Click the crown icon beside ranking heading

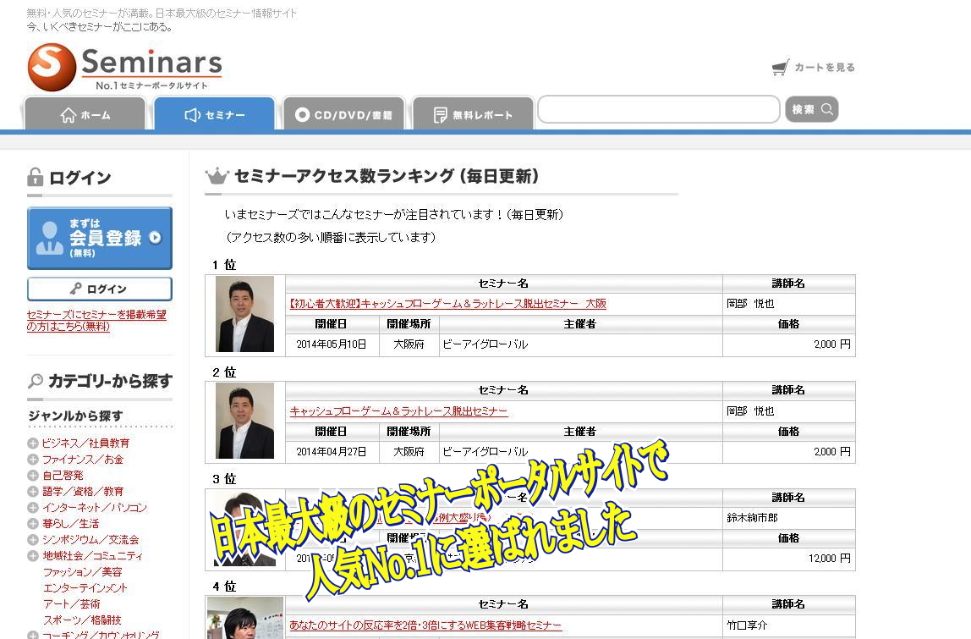(217, 177)
